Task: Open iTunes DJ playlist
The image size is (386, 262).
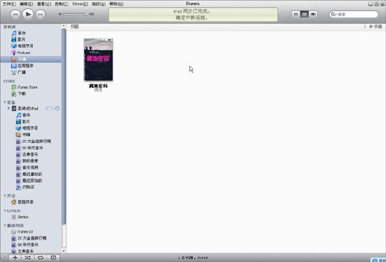Action: 22,232
